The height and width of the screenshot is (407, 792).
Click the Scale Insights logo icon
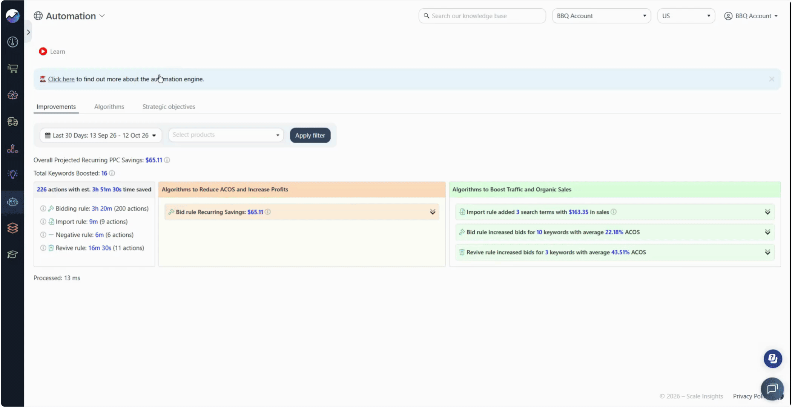[x=12, y=16]
